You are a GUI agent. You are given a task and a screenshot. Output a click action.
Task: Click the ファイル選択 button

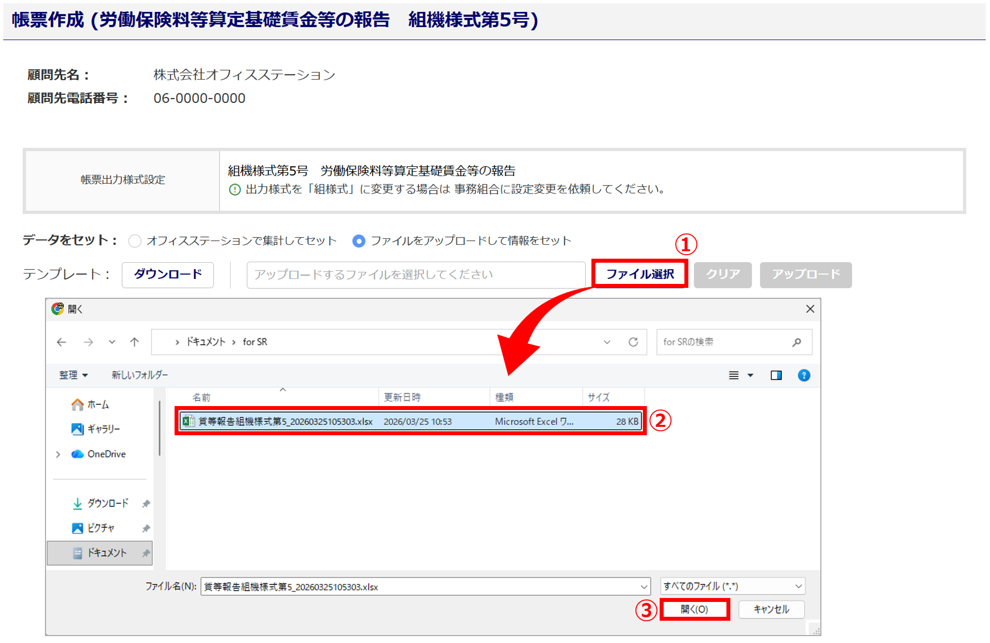pos(639,274)
